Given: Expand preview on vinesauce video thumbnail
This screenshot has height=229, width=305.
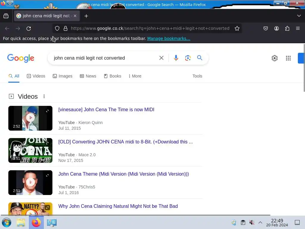Looking at the screenshot, I should pos(47,111).
